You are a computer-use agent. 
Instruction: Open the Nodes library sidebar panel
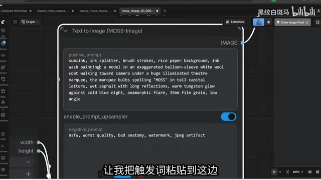click(4, 57)
